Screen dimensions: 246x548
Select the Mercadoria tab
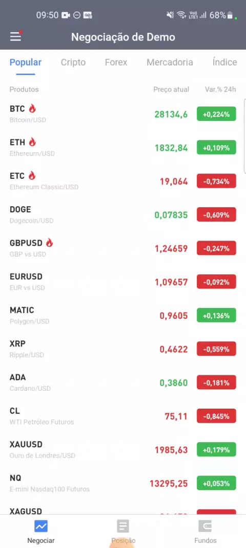[x=170, y=62]
